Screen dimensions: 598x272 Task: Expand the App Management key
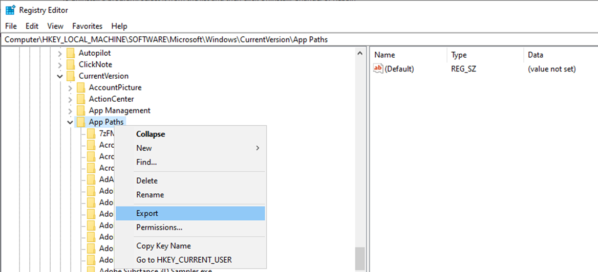click(x=70, y=111)
